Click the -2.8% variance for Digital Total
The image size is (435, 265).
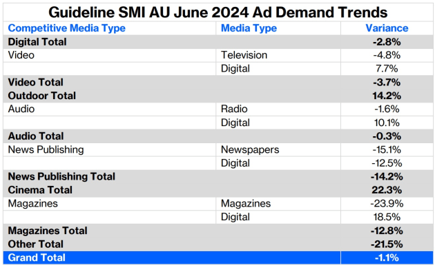(387, 42)
